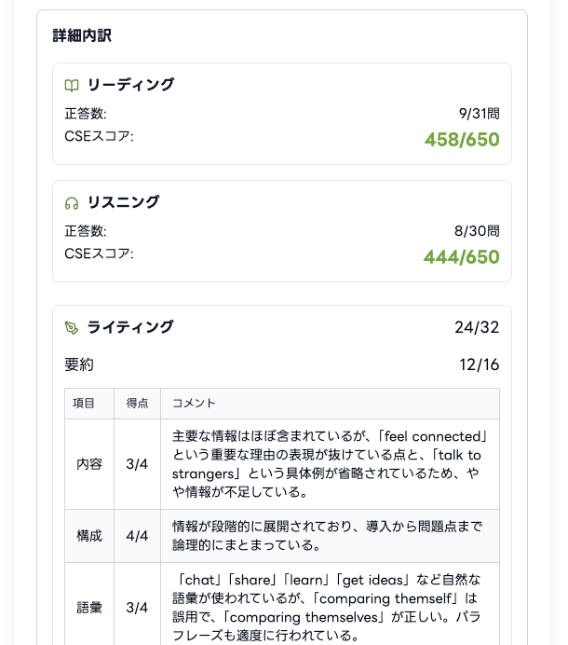Select the 詳細内訳 section heading
This screenshot has height=645, width=568.
coord(83,36)
